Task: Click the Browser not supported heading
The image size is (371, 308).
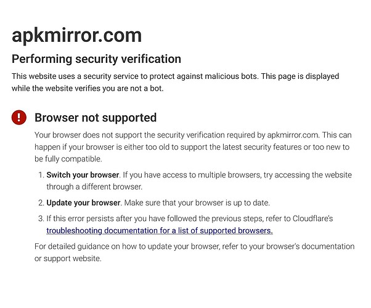Action: coord(96,118)
